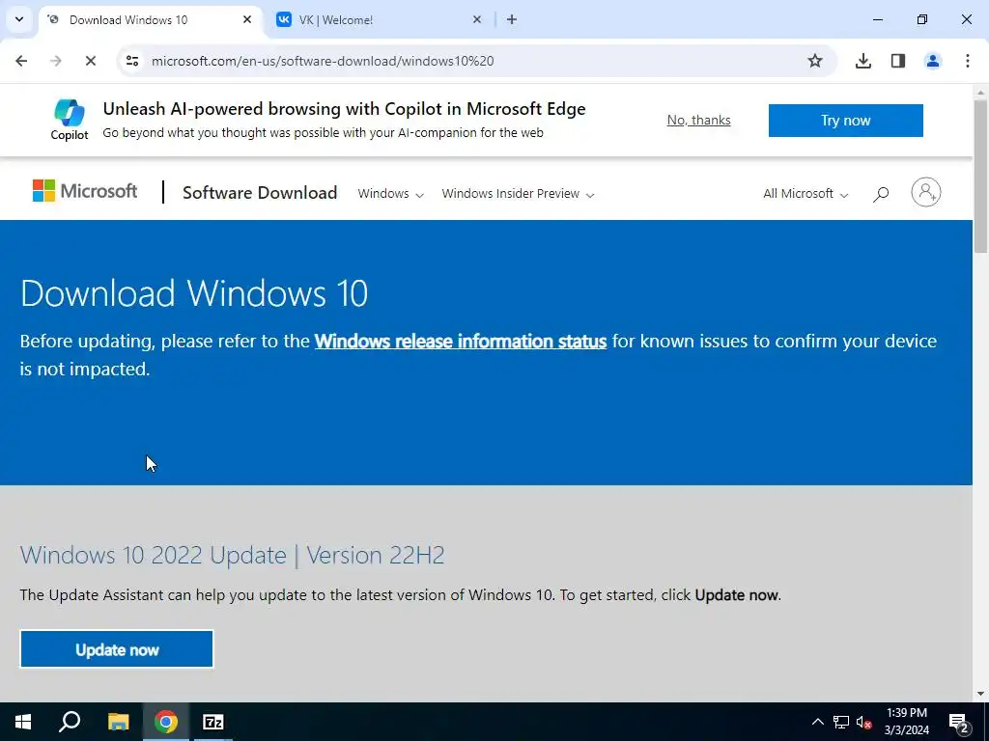Click the Update now button

(117, 649)
